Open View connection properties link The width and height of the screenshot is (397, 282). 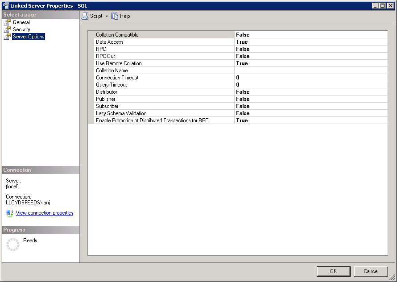click(45, 213)
